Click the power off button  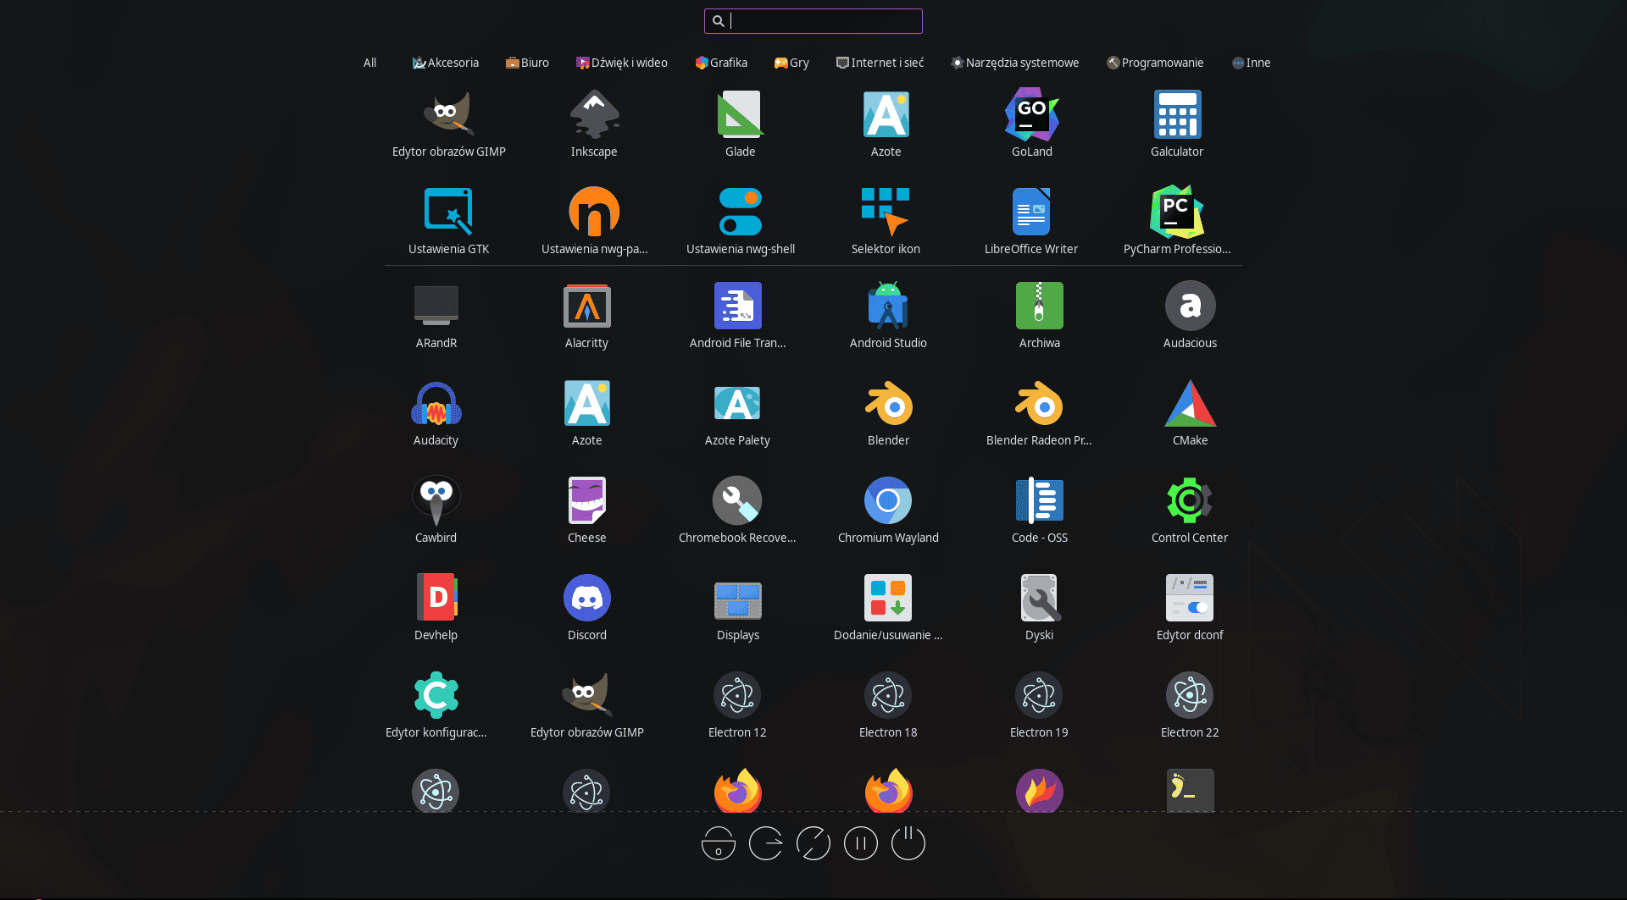pos(908,843)
